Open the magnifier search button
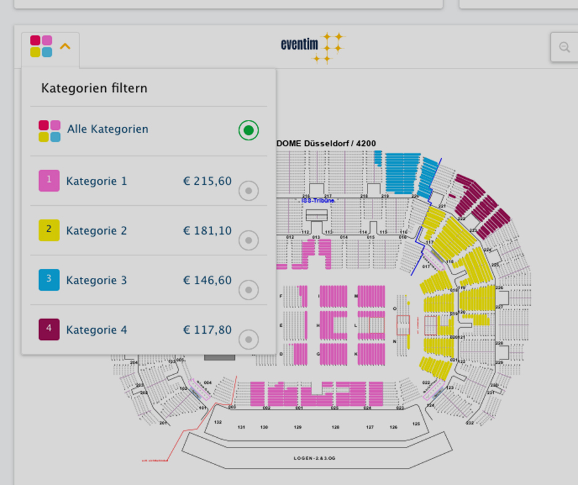 click(564, 47)
